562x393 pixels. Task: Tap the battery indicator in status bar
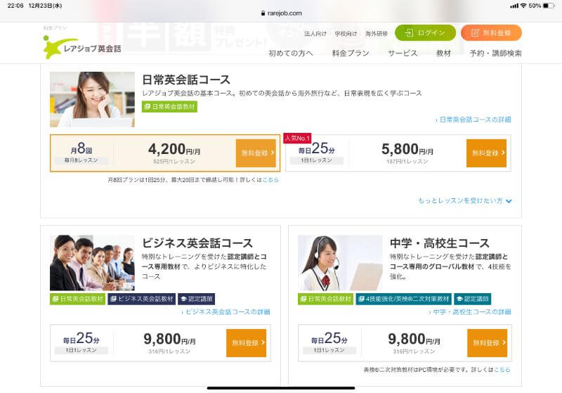click(549, 6)
